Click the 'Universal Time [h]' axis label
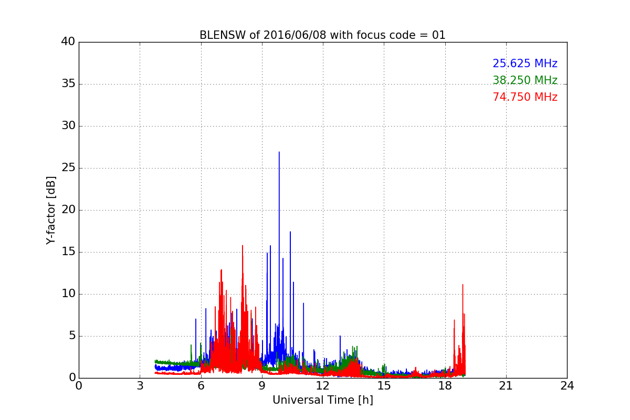Viewport: 630px width, 420px height. coord(323,400)
